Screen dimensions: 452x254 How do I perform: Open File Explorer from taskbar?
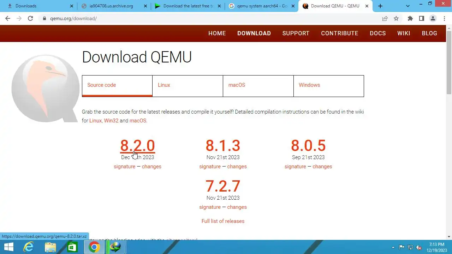click(x=50, y=247)
